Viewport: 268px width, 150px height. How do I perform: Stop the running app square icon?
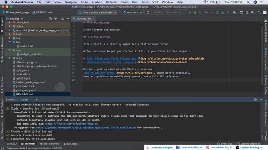[x=228, y=12]
